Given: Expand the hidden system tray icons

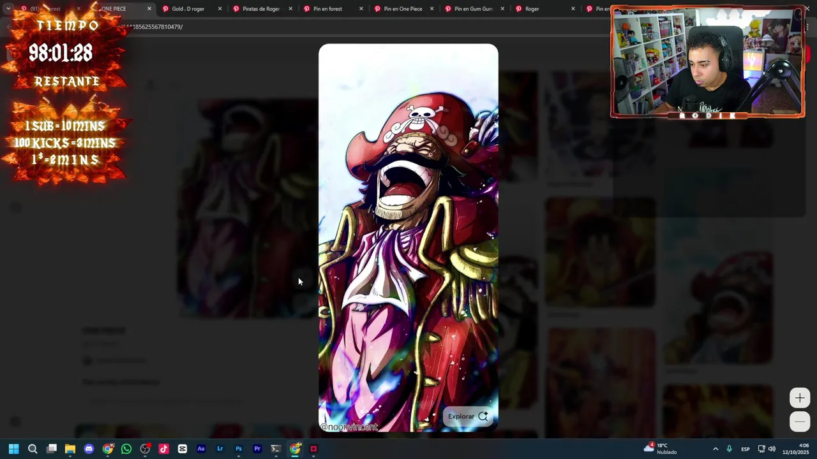Looking at the screenshot, I should pos(715,449).
